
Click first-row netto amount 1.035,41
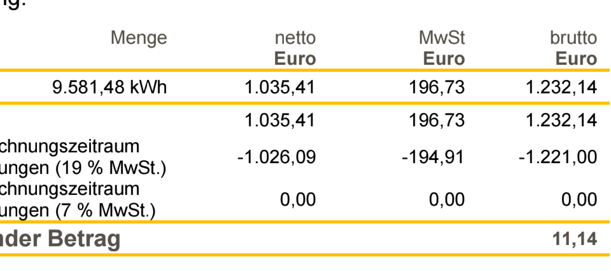[280, 88]
